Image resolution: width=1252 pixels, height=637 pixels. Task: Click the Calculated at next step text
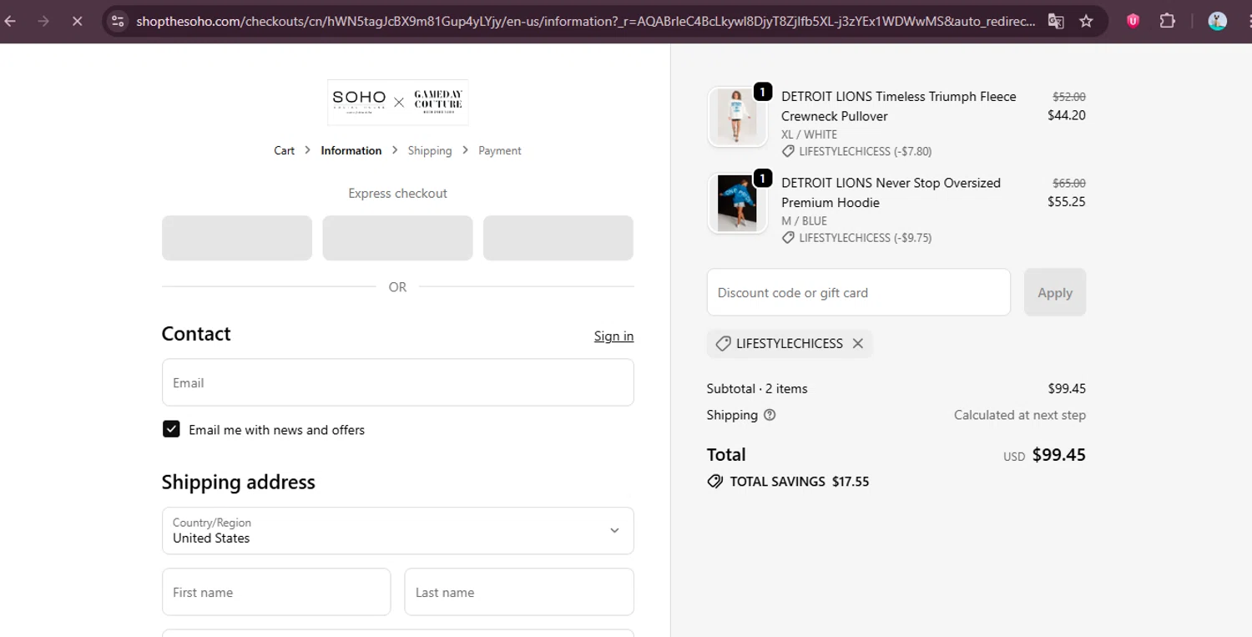[x=1020, y=415]
